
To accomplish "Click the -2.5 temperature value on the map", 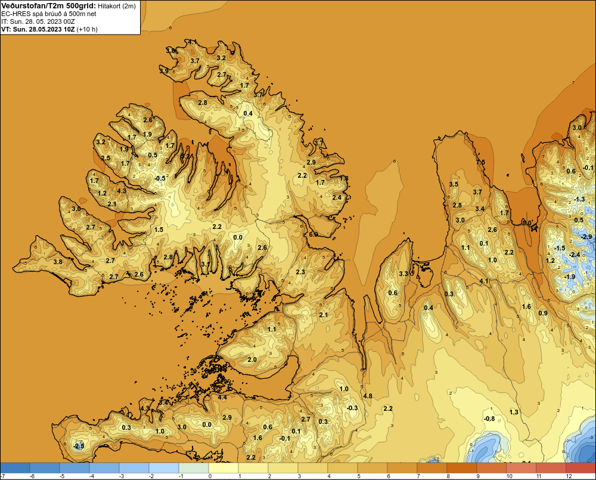I will point(79,446).
